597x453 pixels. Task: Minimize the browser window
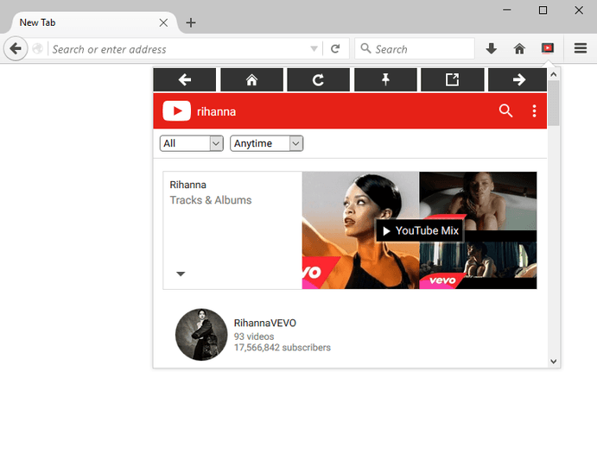507,10
